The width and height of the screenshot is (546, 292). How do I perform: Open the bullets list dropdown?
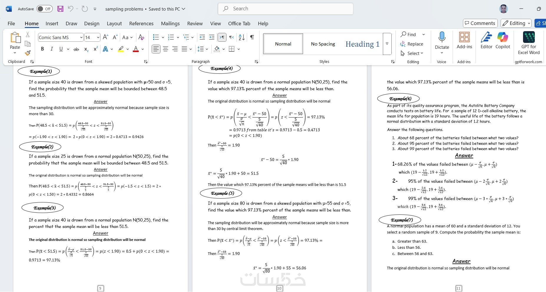(x=163, y=37)
